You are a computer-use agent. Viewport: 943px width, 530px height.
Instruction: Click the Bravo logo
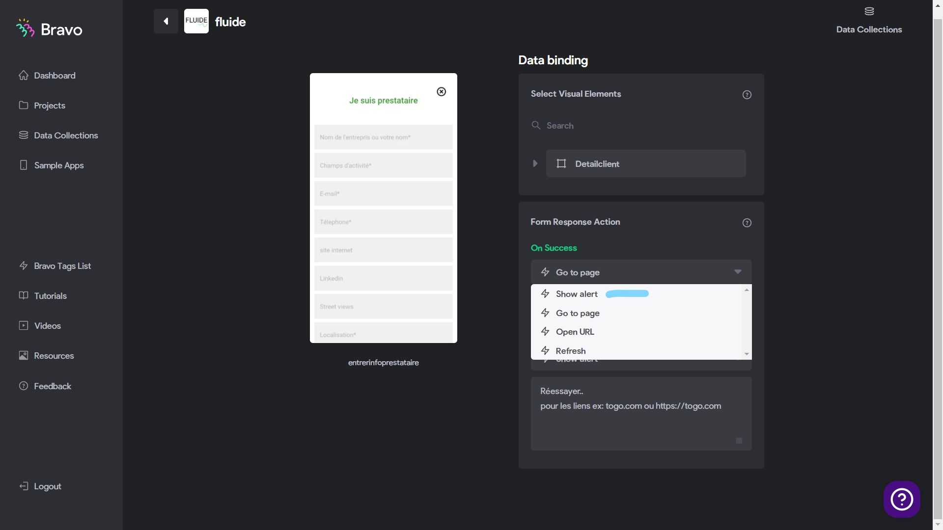pyautogui.click(x=49, y=29)
